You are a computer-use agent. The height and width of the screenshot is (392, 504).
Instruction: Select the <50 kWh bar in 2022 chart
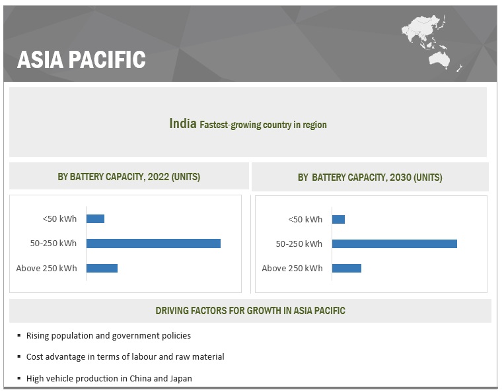coord(95,218)
